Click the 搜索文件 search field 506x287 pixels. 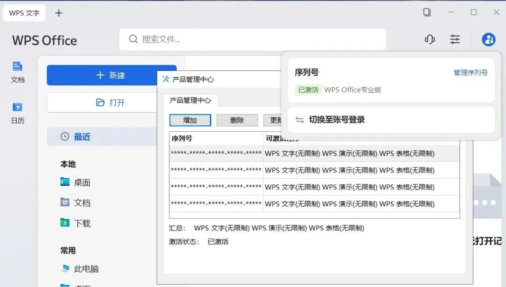point(253,39)
